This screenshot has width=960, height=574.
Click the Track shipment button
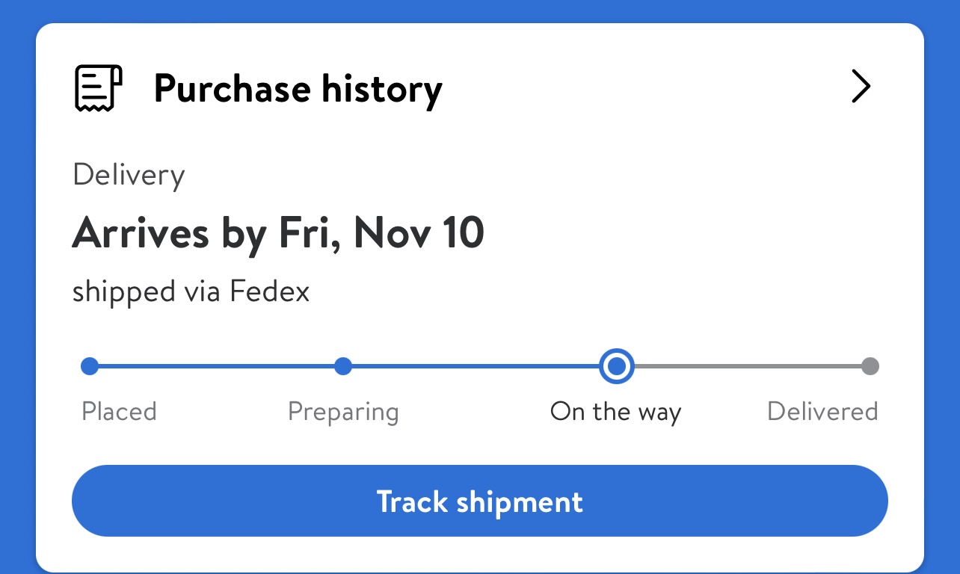coord(480,501)
